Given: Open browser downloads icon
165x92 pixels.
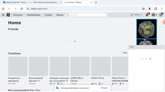Looking at the screenshot, I should (x=150, y=9).
